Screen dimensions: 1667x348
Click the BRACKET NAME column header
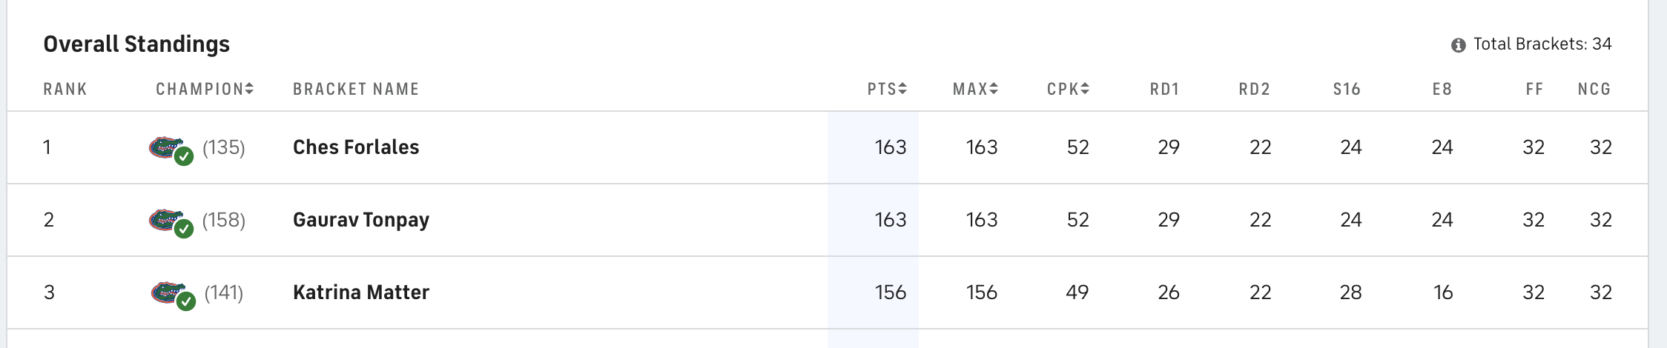[356, 89]
